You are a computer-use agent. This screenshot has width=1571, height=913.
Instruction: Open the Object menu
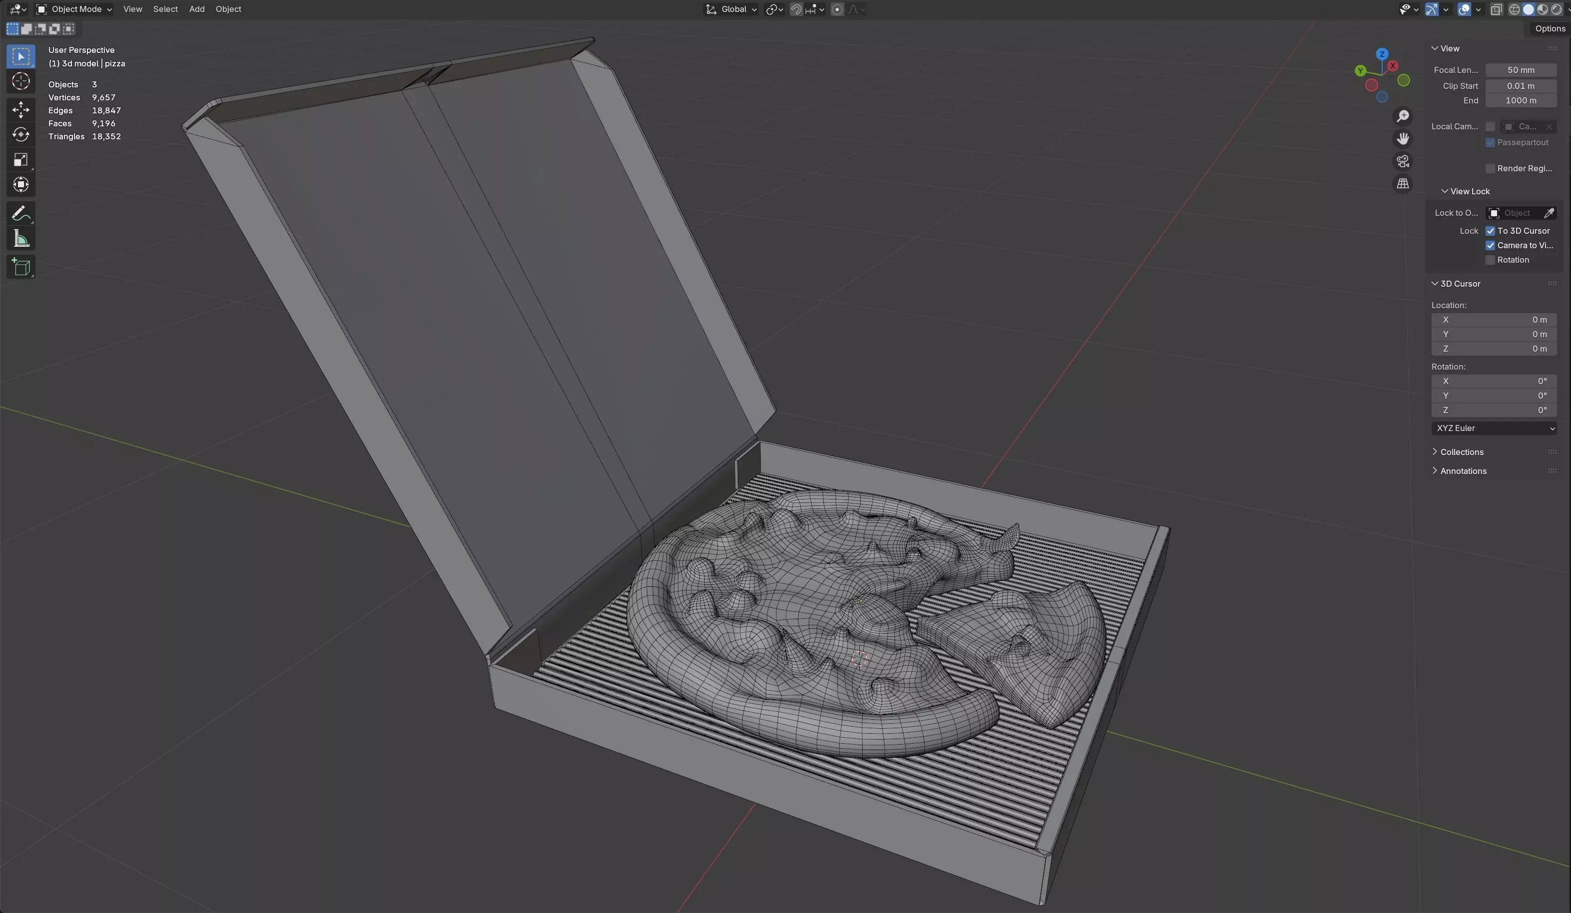tap(228, 9)
